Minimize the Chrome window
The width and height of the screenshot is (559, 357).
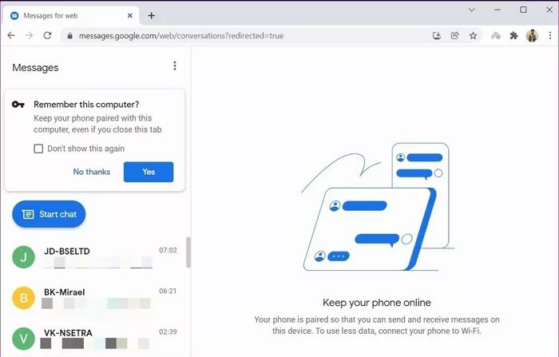pos(498,10)
